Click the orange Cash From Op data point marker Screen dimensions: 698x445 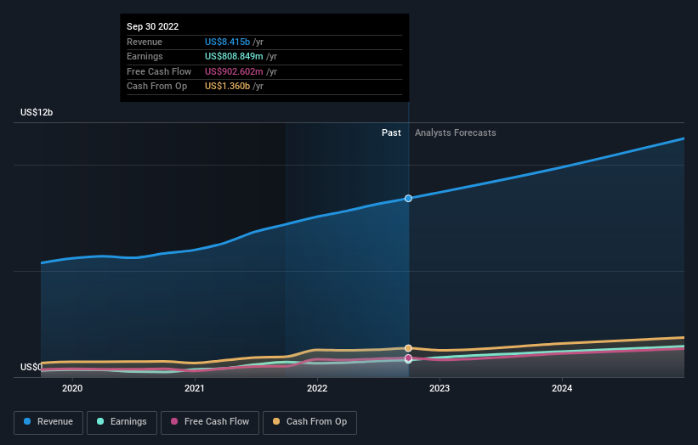(x=408, y=348)
